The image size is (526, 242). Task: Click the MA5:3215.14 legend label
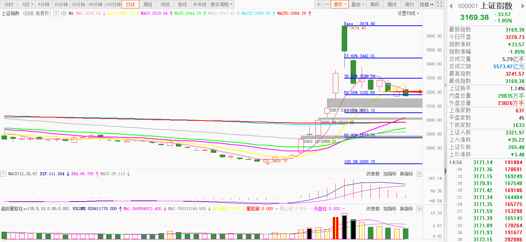(x=88, y=13)
